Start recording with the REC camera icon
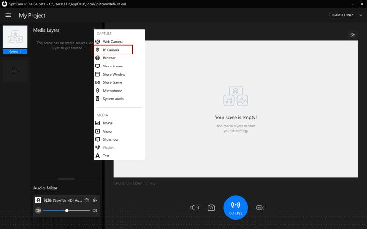Screen dimensions: 367x229 [260, 208]
